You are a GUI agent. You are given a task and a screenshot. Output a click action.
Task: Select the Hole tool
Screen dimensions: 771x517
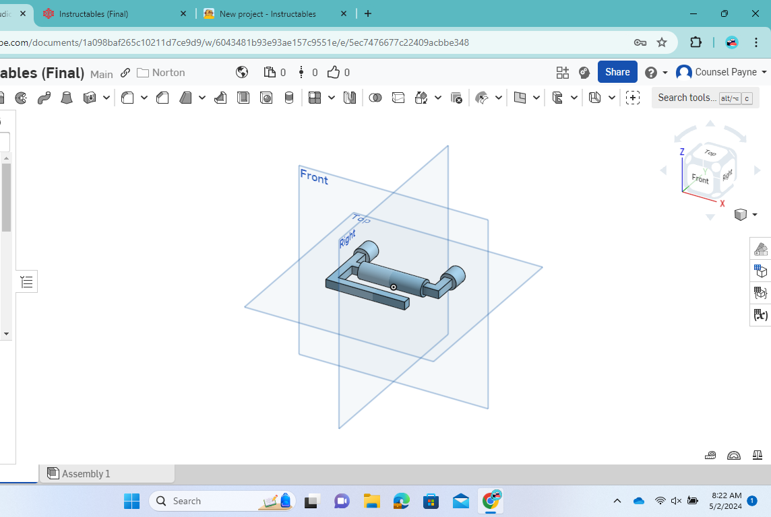(266, 98)
